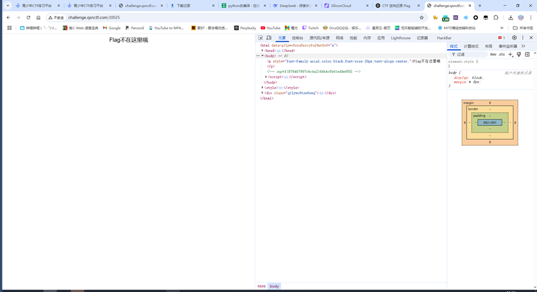Toggle the device toolbar emulation icon
Viewport: 537px width, 292px height.
click(269, 38)
